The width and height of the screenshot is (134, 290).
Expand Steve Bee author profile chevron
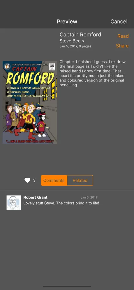(83, 41)
